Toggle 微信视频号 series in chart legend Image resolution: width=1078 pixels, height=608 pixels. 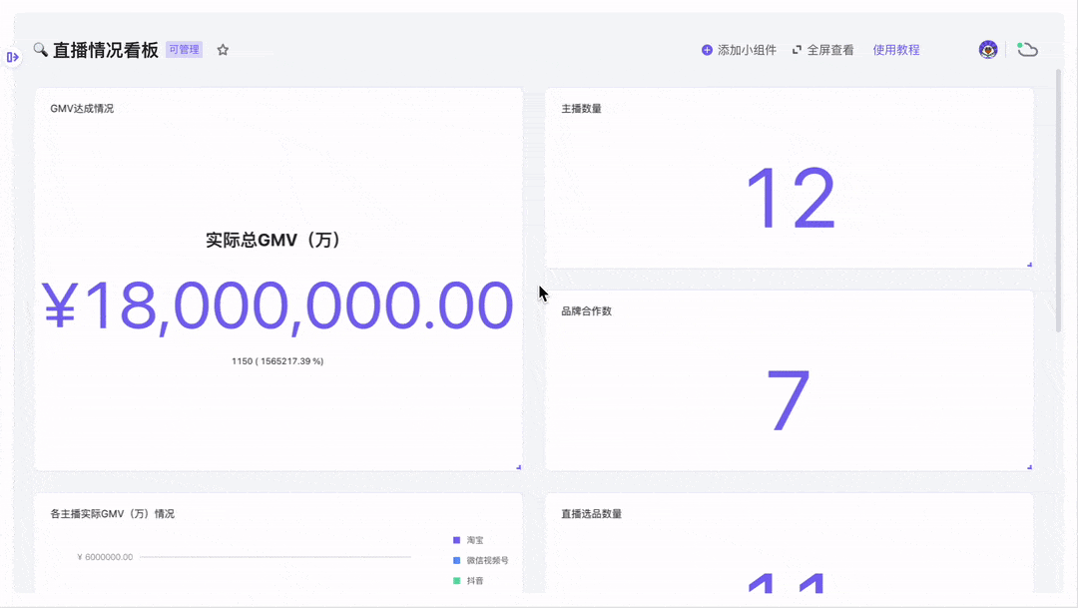coord(486,560)
